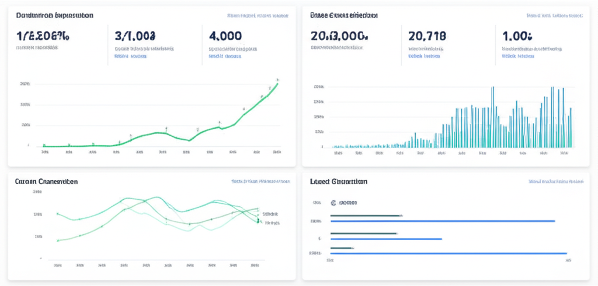Image resolution: width=598 pixels, height=286 pixels.
Task: Click the blue link below the 20.718 value
Action: click(x=423, y=57)
